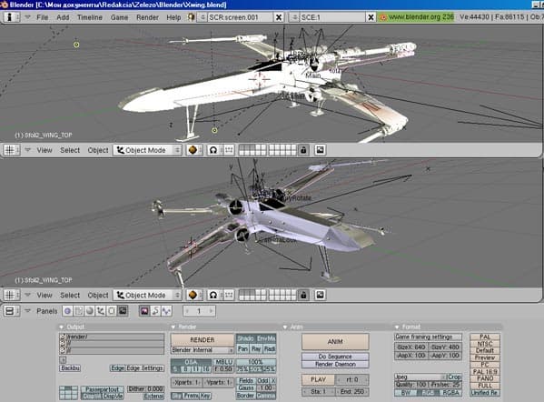Toggle the Ray tracing button

(256, 348)
